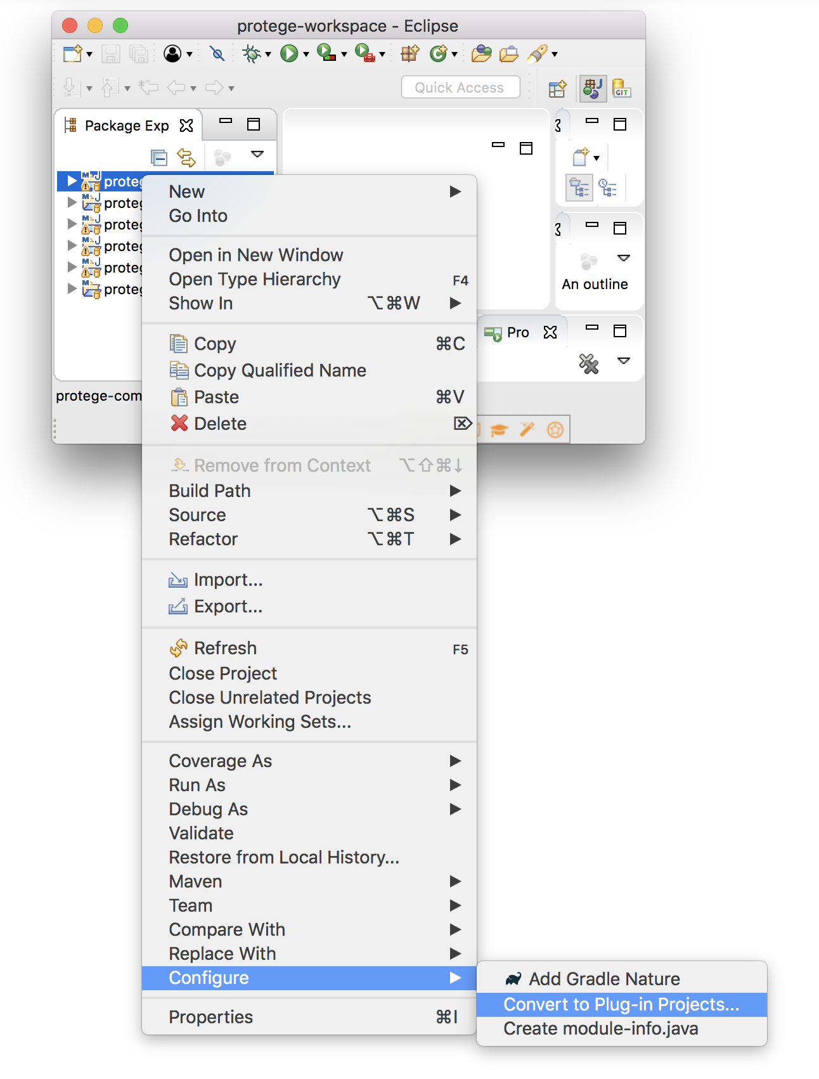Choose Refresh in context menu

coord(309,648)
